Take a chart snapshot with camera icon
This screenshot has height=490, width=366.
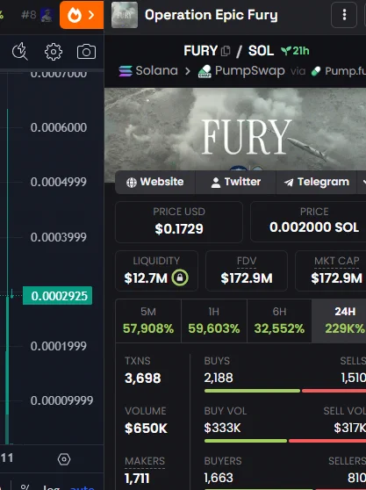pyautogui.click(x=87, y=52)
